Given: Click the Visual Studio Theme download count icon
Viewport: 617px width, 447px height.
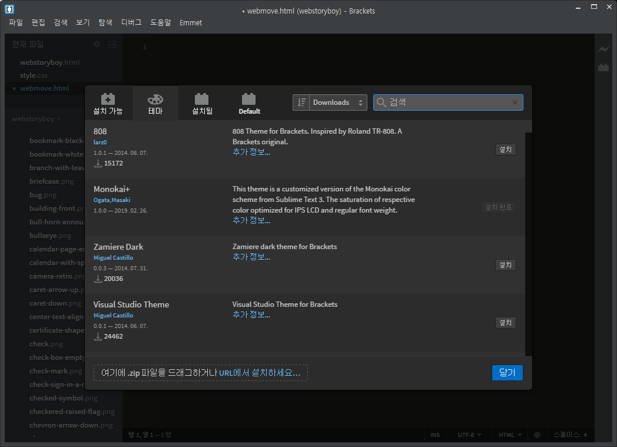Looking at the screenshot, I should point(98,337).
